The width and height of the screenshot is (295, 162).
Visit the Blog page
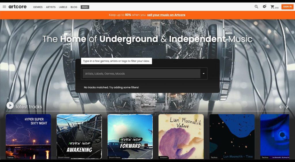[74, 7]
